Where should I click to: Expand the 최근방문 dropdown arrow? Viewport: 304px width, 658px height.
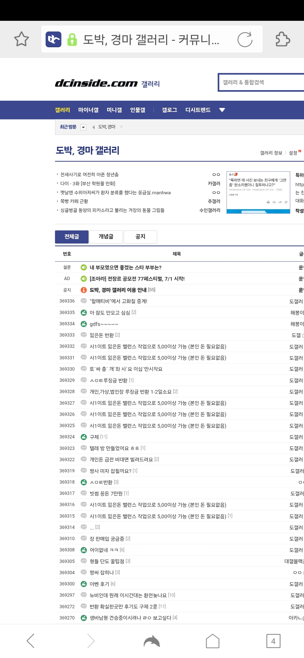[83, 127]
